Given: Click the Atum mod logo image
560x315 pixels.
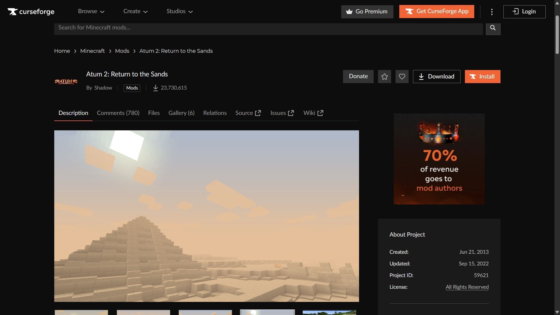Looking at the screenshot, I should coord(66,81).
